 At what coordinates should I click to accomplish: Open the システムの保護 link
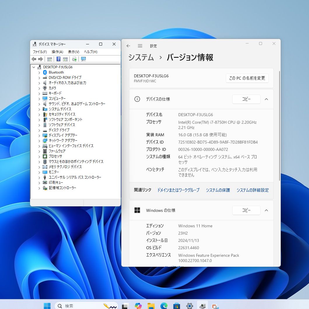(218, 190)
